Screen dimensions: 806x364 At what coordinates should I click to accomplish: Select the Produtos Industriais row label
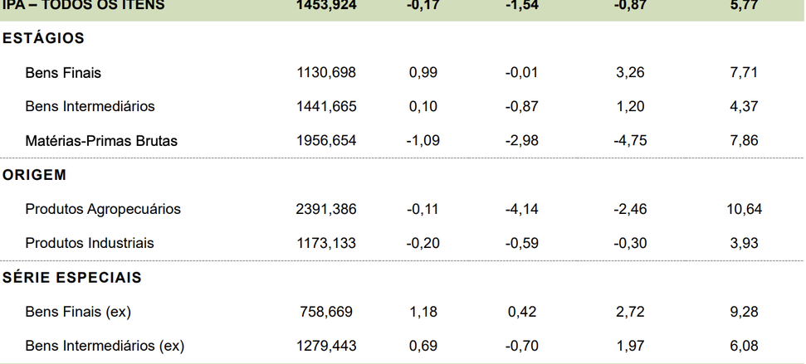pos(90,244)
